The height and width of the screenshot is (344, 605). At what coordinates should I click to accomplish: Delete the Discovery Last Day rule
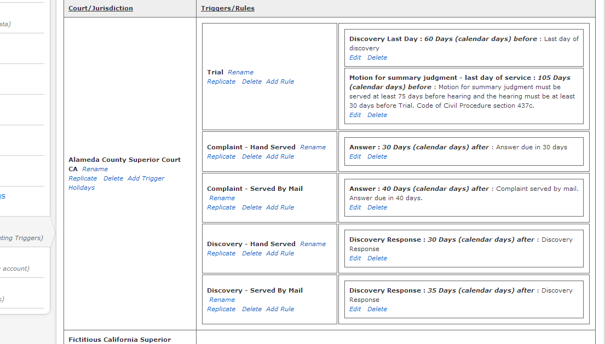pos(377,57)
